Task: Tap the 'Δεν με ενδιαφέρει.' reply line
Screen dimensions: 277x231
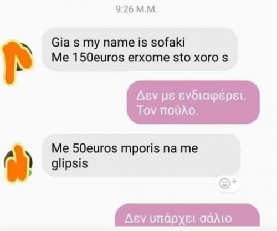Action: coord(192,96)
